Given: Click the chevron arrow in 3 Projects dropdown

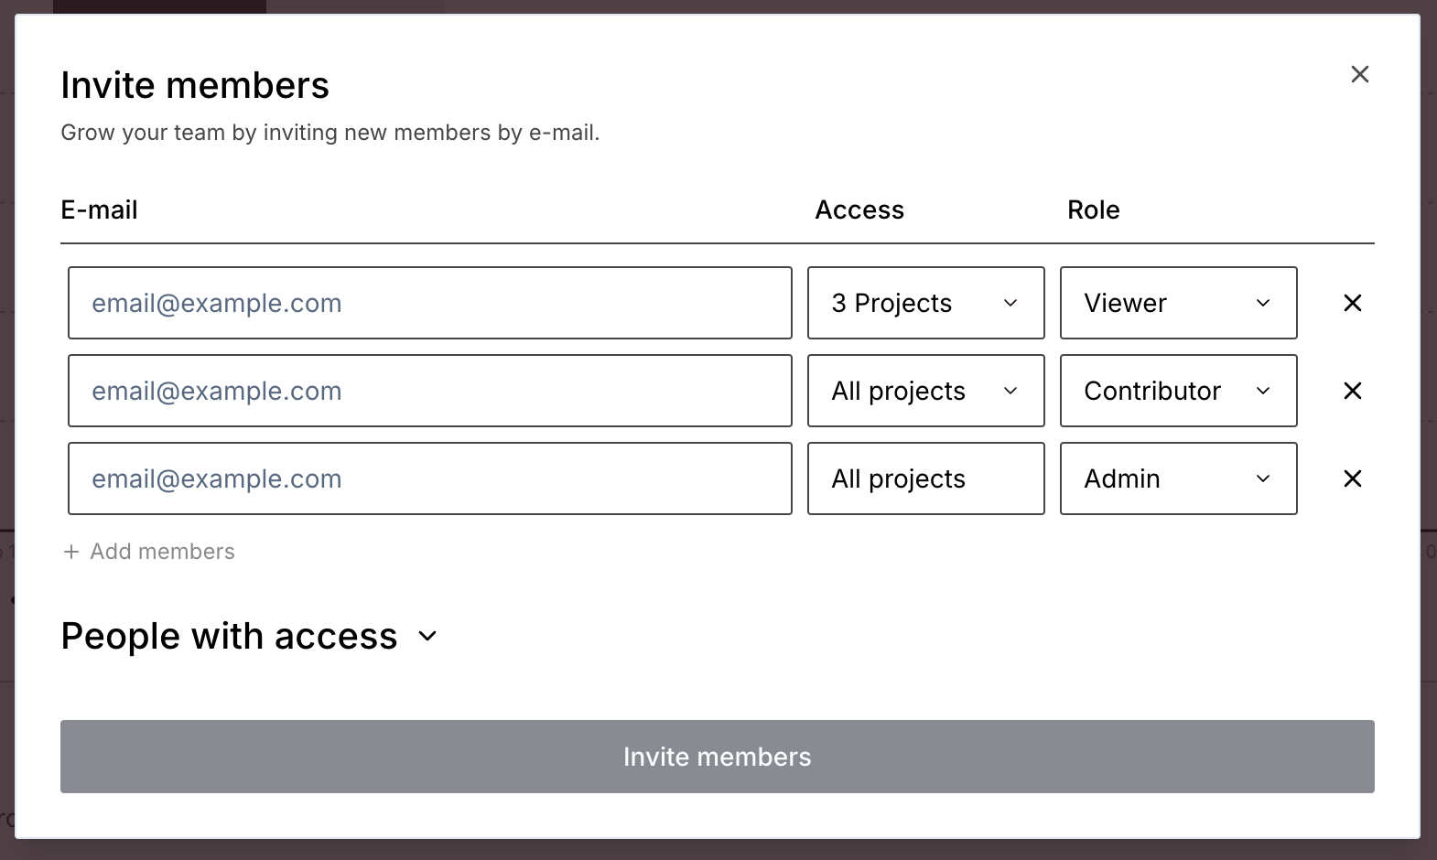Looking at the screenshot, I should point(1010,303).
